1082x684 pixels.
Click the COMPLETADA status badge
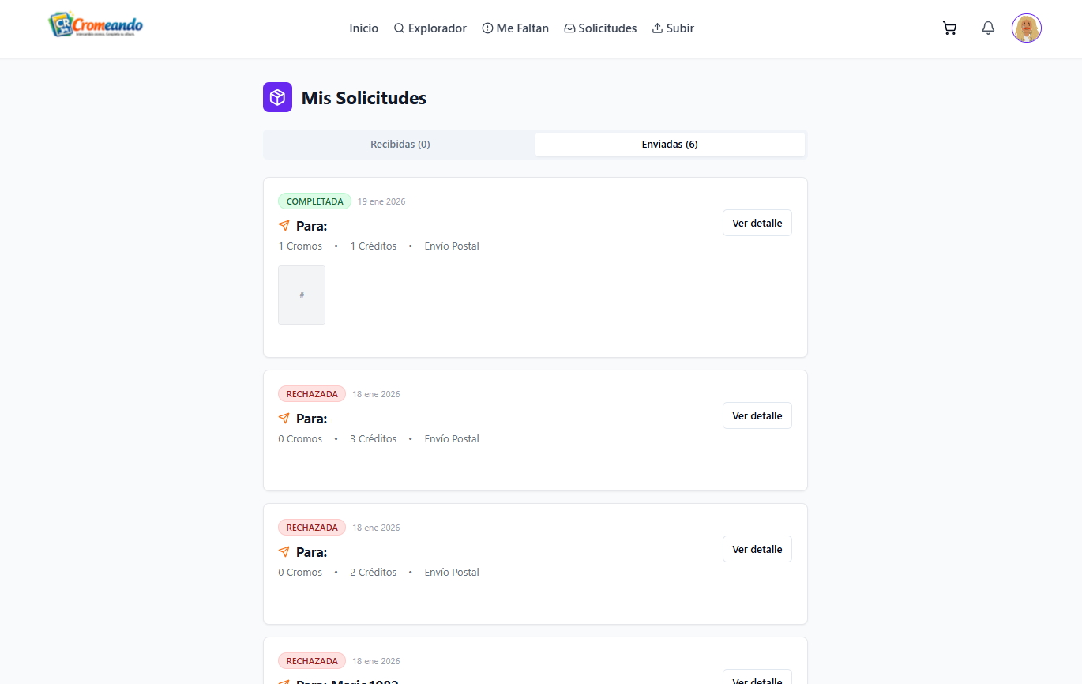pos(314,201)
